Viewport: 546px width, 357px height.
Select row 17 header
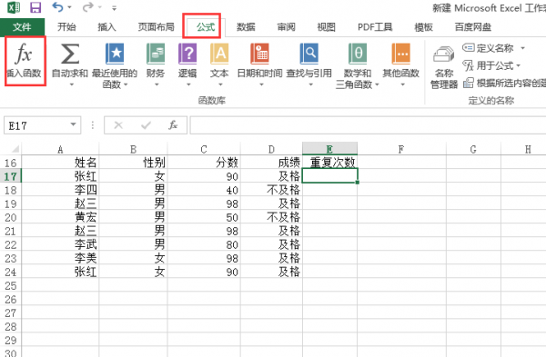click(10, 176)
